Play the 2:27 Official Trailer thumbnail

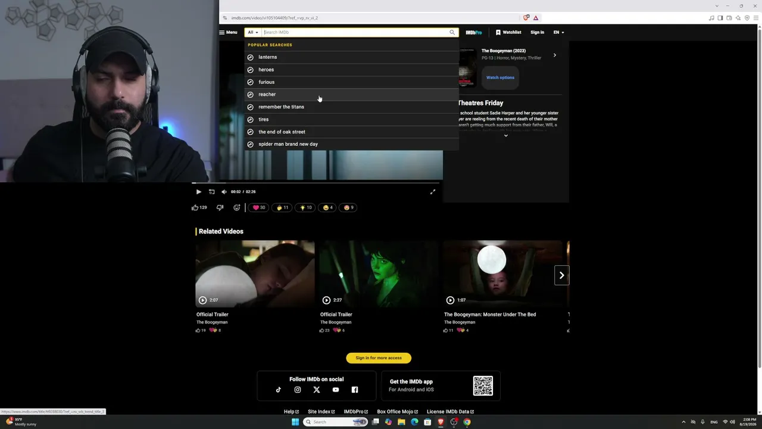(379, 274)
